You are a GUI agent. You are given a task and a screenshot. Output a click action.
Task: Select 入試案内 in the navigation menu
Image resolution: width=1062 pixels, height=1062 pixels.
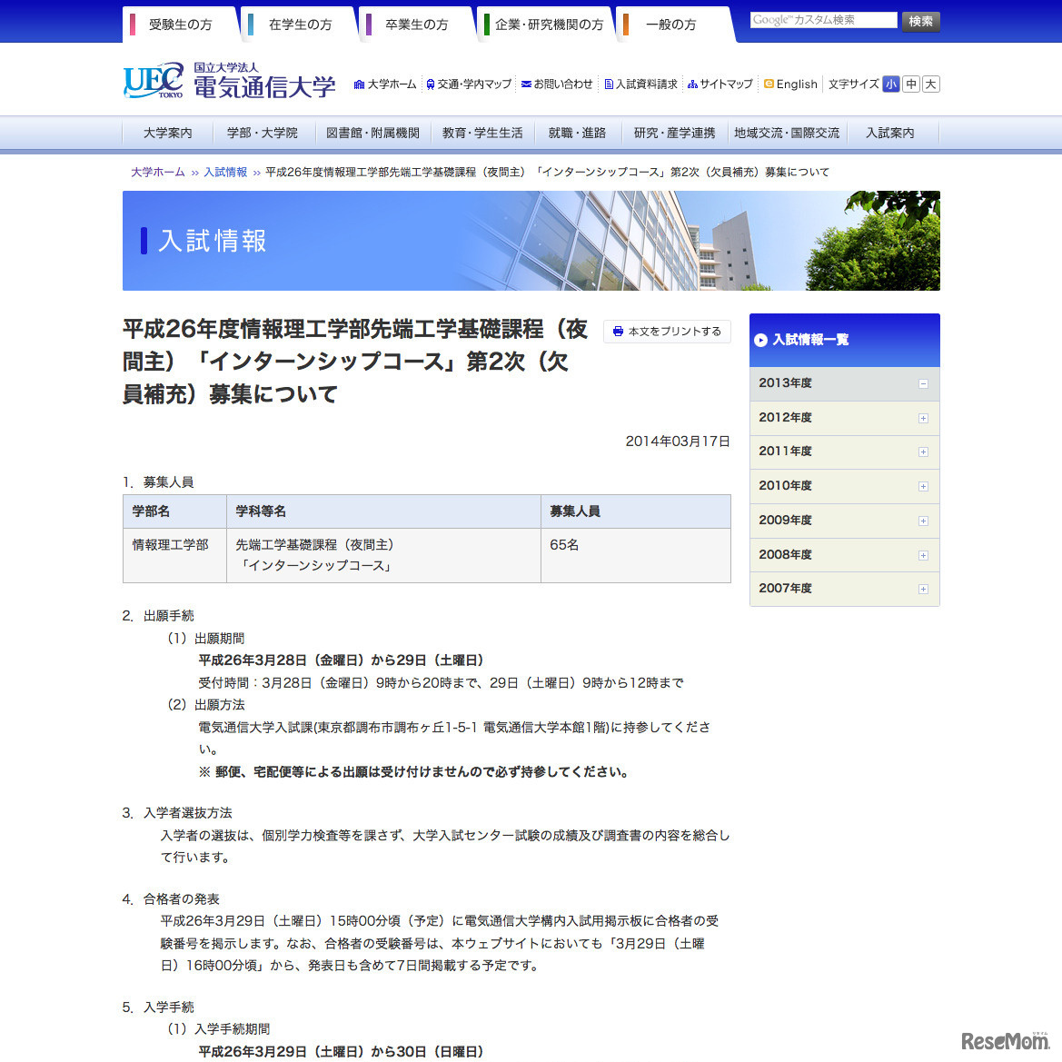click(888, 132)
